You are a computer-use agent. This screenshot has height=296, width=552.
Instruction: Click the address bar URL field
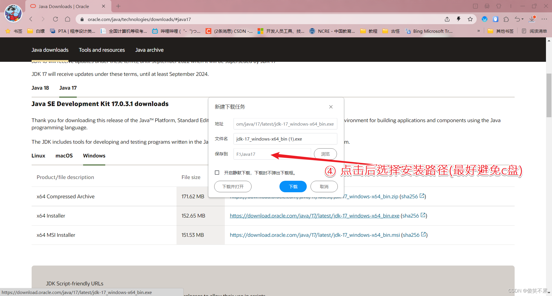pos(259,19)
